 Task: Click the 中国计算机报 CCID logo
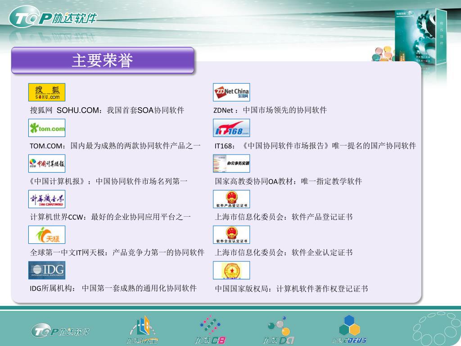tap(47, 164)
